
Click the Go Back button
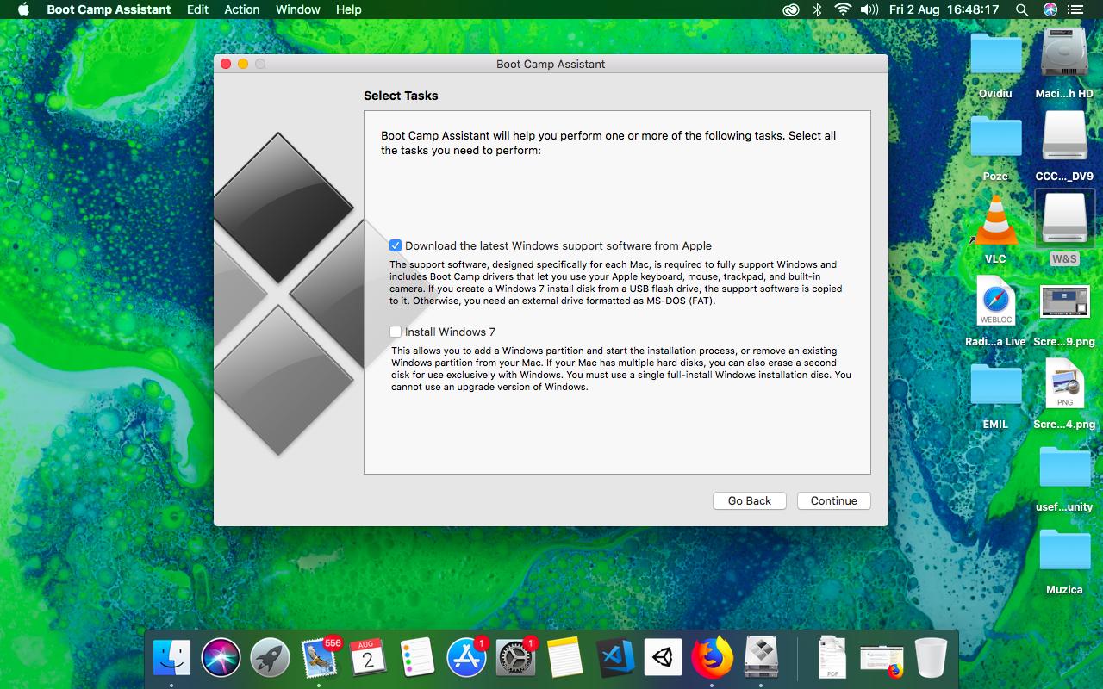point(749,500)
